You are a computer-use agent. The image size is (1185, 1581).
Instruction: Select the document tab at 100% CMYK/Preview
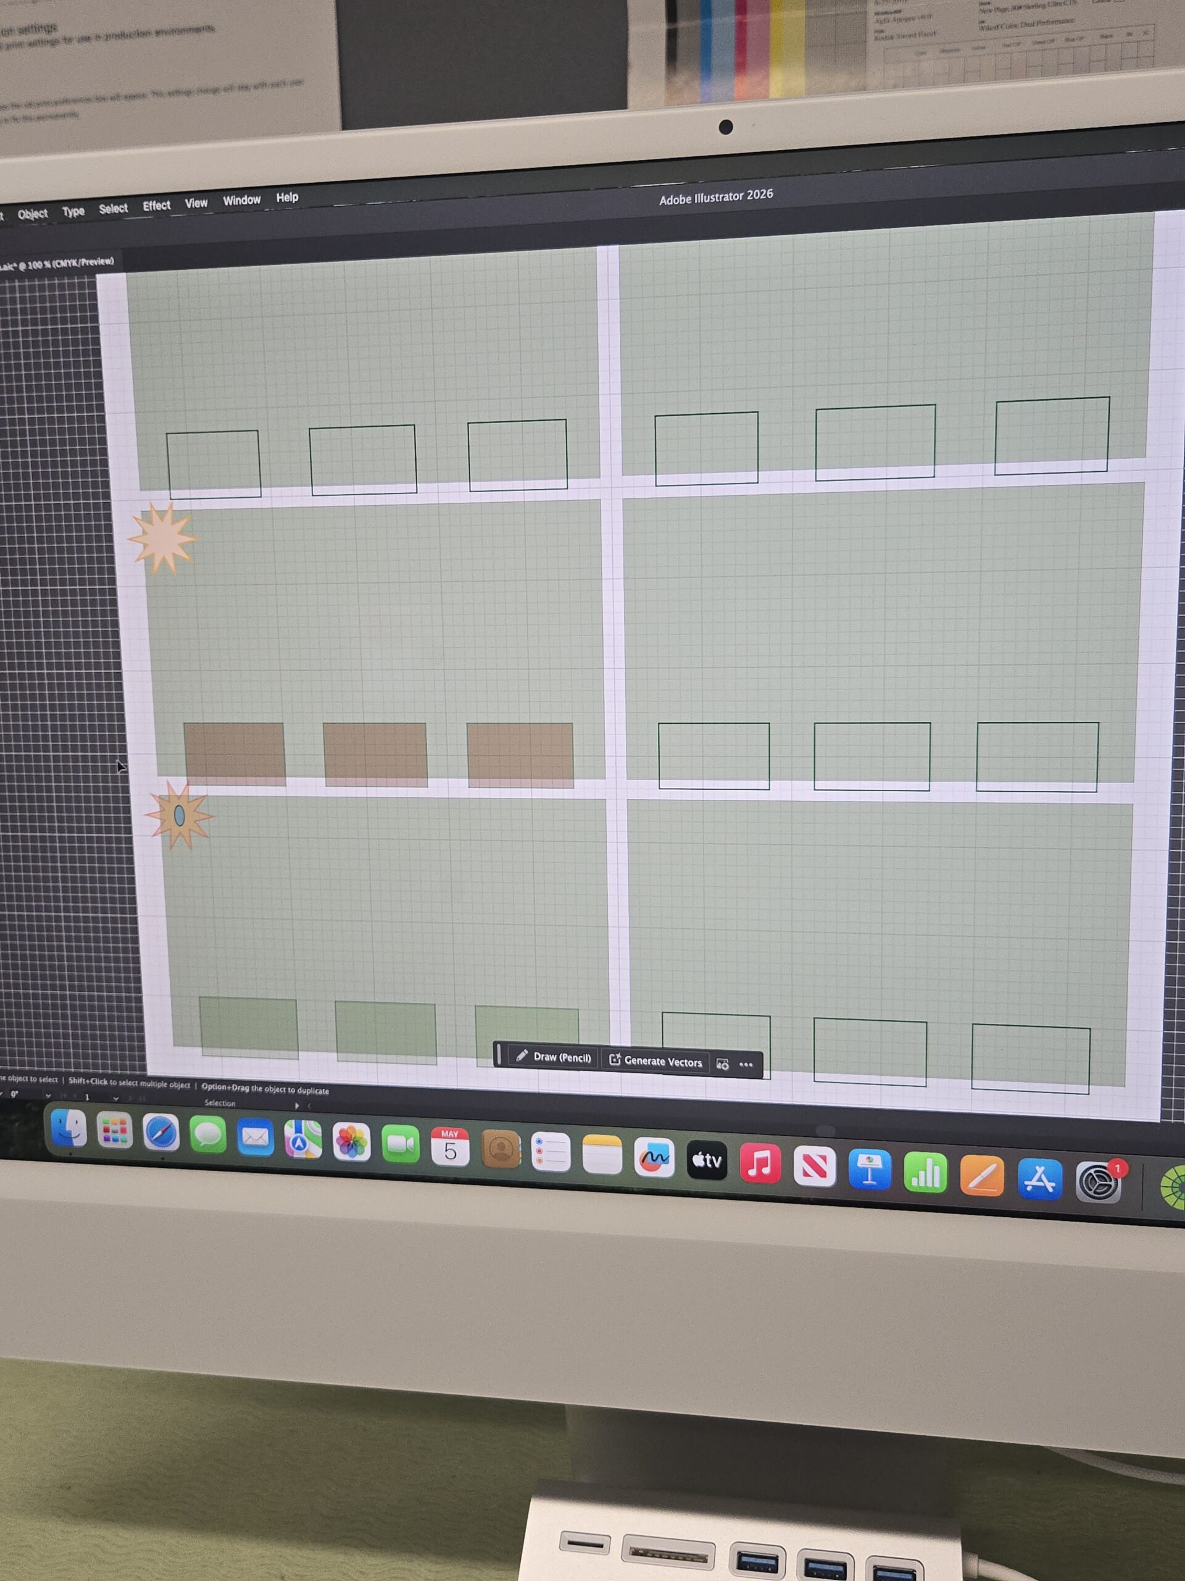(x=57, y=264)
